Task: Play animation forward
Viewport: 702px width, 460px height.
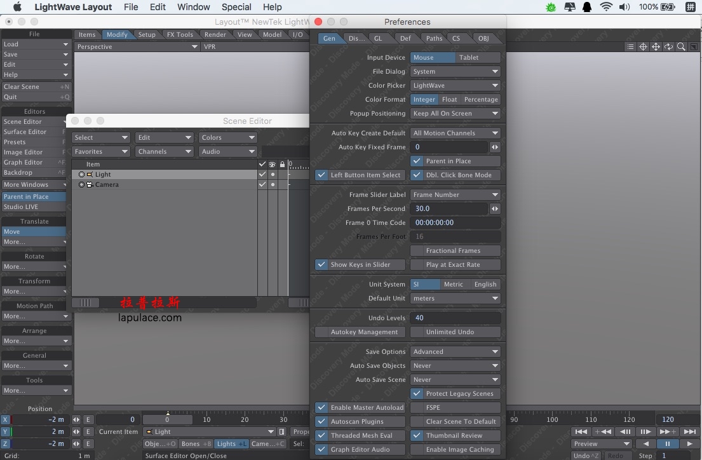Action: 689,443
